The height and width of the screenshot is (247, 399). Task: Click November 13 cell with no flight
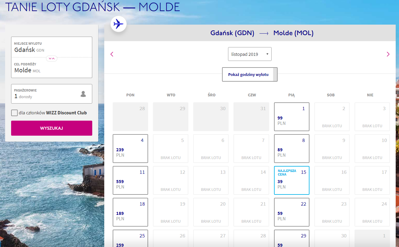click(x=211, y=180)
